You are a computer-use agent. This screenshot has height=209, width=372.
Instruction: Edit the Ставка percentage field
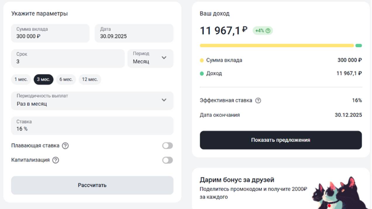92,126
